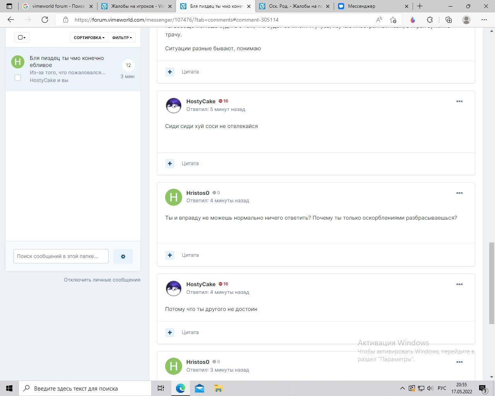Open the Mail app in the taskbar
The width and height of the screenshot is (495, 396).
pyautogui.click(x=200, y=388)
